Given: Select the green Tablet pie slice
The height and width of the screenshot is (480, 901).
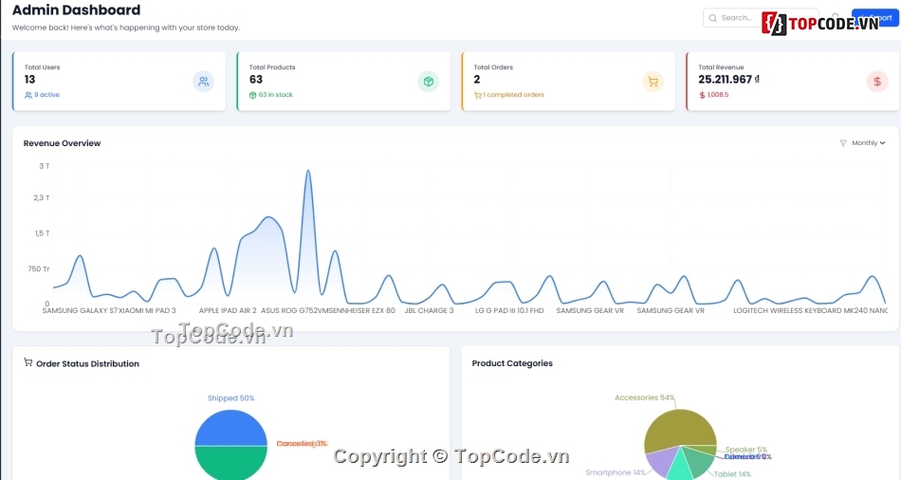Looking at the screenshot, I should 701,462.
